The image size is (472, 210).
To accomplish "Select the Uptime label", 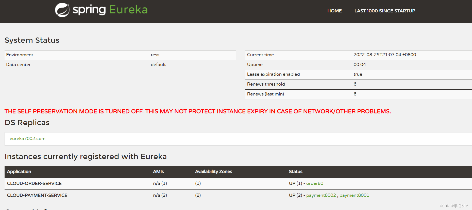I will 255,65.
